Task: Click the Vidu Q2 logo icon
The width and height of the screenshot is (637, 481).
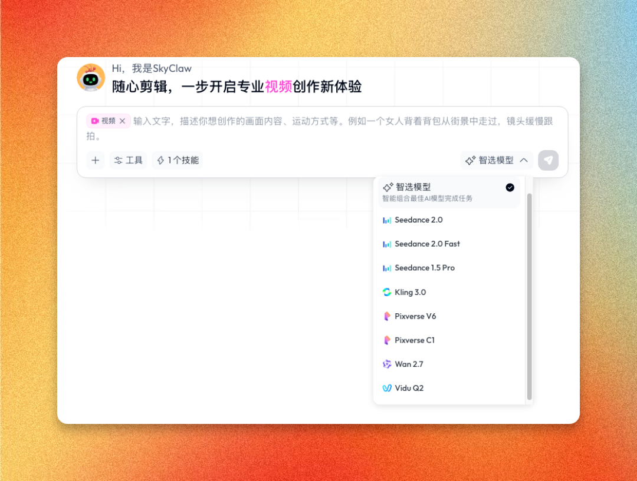Action: coord(387,388)
